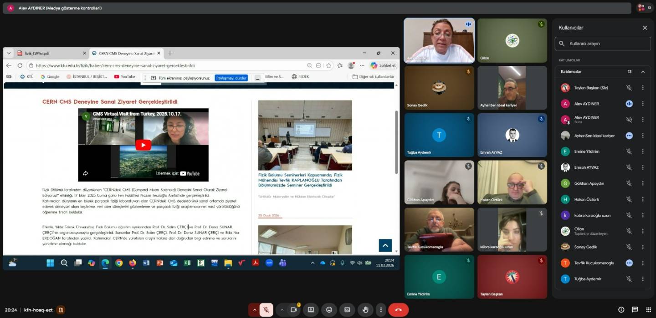Screen dimensions: 656x318
Task: Click in the Kullanıcı arayın search field
Action: [606, 44]
